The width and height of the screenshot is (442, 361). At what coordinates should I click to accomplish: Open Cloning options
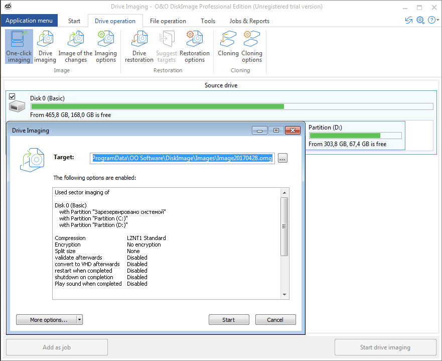point(252,47)
